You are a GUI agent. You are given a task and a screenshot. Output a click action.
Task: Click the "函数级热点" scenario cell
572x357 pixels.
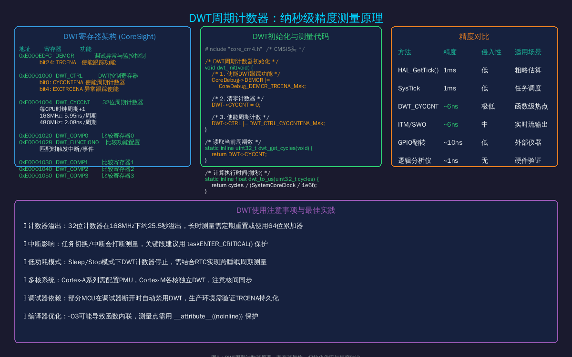(531, 107)
